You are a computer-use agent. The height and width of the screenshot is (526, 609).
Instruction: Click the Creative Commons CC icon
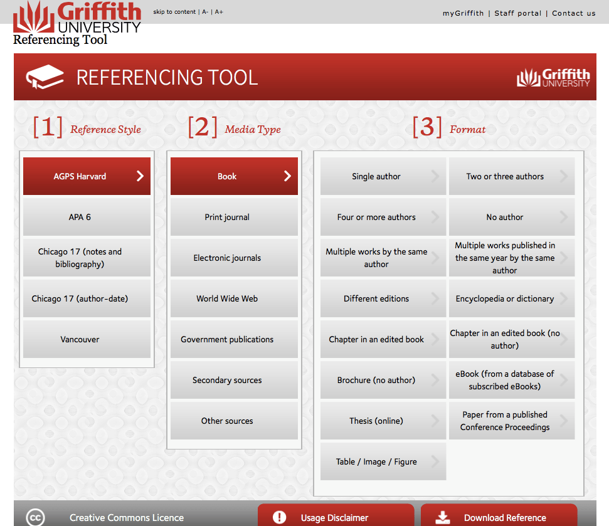(35, 517)
